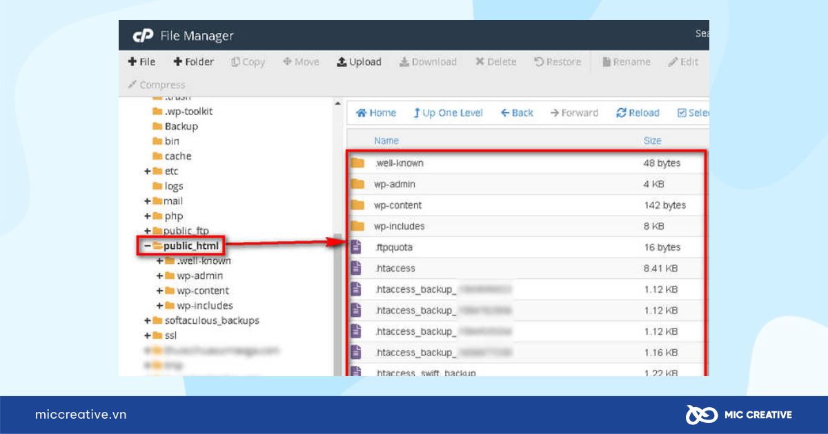Viewport: 828px width, 434px height.
Task: Click the Forward navigation button
Action: point(574,113)
